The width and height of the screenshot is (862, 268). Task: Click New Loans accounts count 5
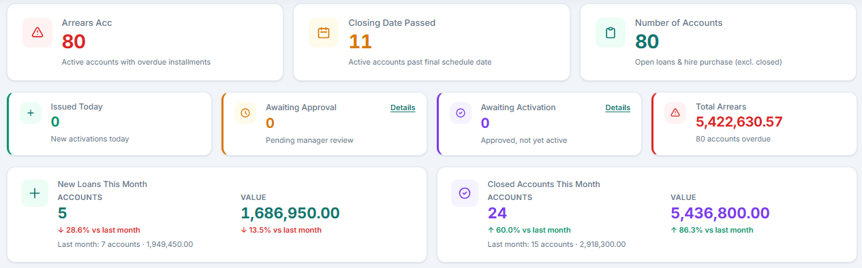click(x=62, y=213)
